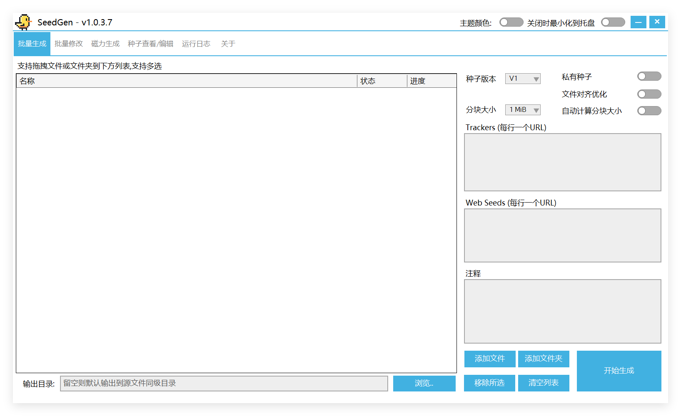Enable the 私有种子 toggle
The width and height of the screenshot is (681, 416).
pos(649,76)
